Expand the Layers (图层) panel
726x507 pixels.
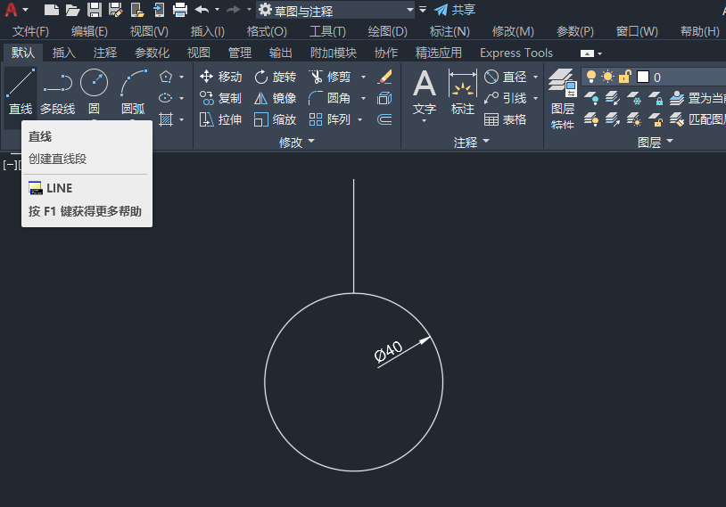click(x=656, y=142)
